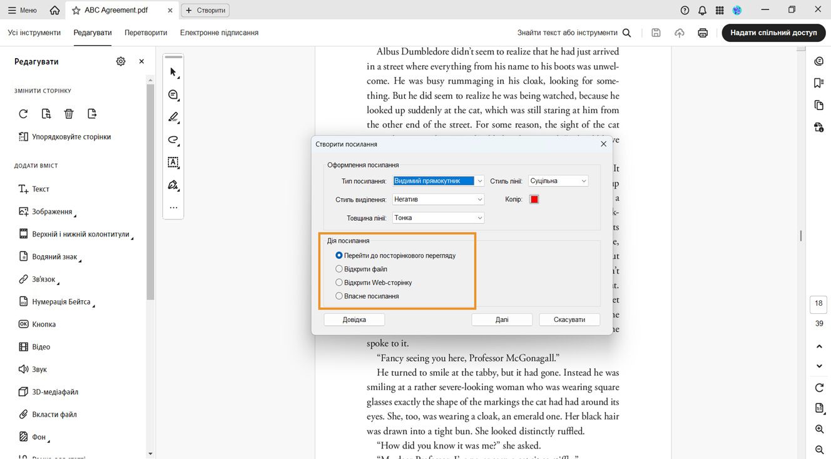831x459 pixels.
Task: Open Упорядкуйте сторінки
Action: (x=64, y=136)
